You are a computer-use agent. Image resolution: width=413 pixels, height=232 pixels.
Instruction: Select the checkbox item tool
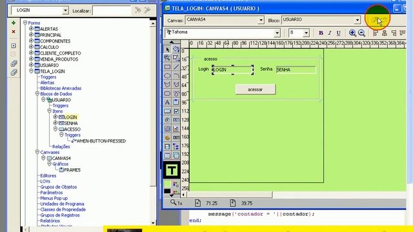176,111
